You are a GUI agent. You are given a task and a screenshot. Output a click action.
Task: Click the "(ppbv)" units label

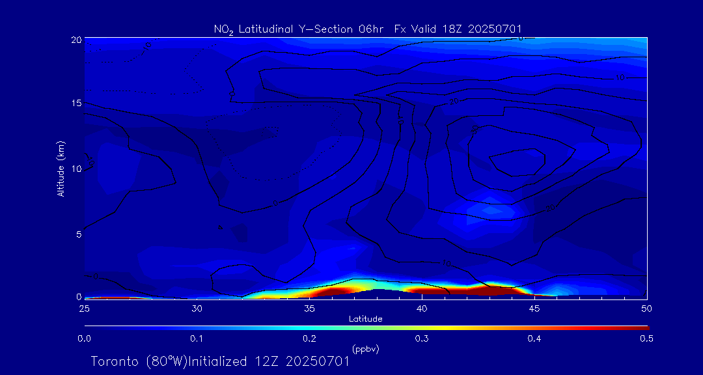(365, 348)
